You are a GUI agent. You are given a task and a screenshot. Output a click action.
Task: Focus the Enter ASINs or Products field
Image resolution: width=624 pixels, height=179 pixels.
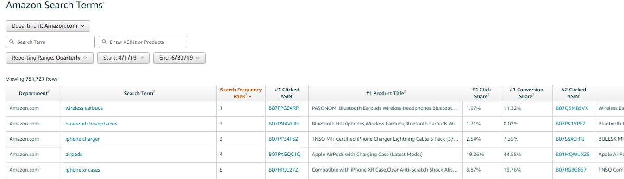(143, 42)
